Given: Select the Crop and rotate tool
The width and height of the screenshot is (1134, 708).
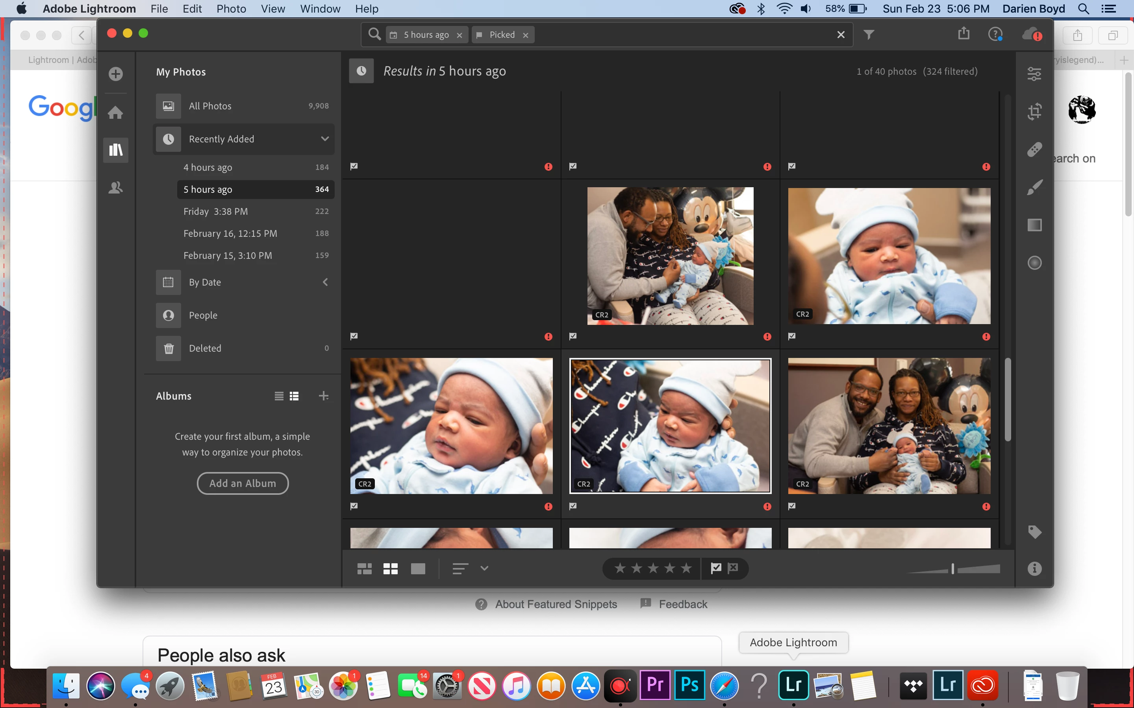Looking at the screenshot, I should [x=1034, y=111].
